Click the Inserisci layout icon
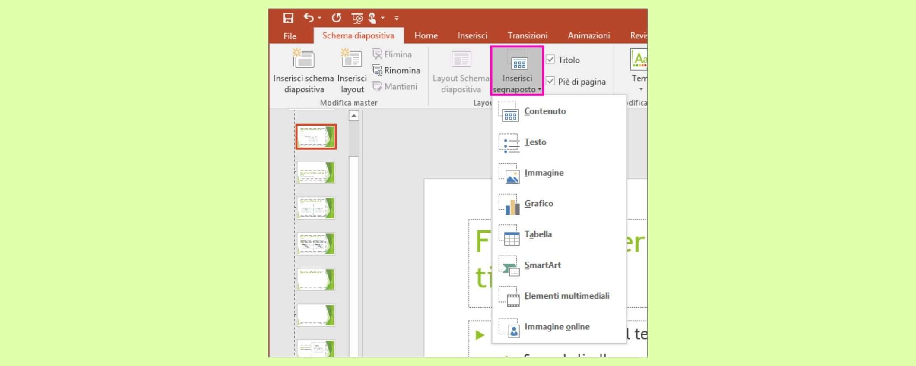The image size is (916, 366). 352,59
